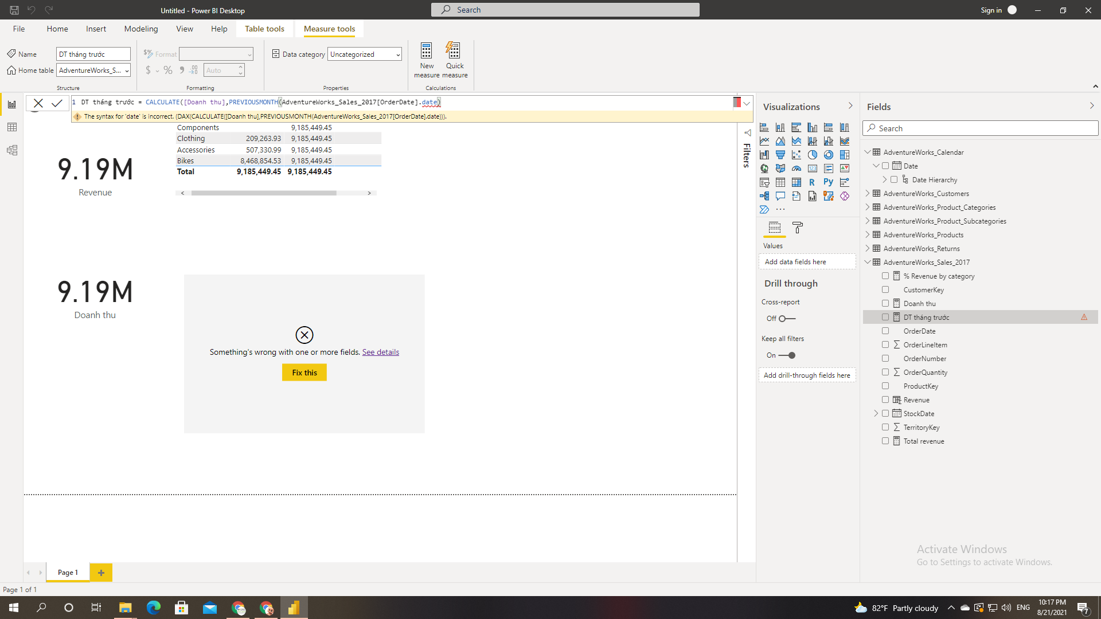Image resolution: width=1101 pixels, height=619 pixels.
Task: Switch to Model view in left sidebar
Action: pyautogui.click(x=12, y=150)
